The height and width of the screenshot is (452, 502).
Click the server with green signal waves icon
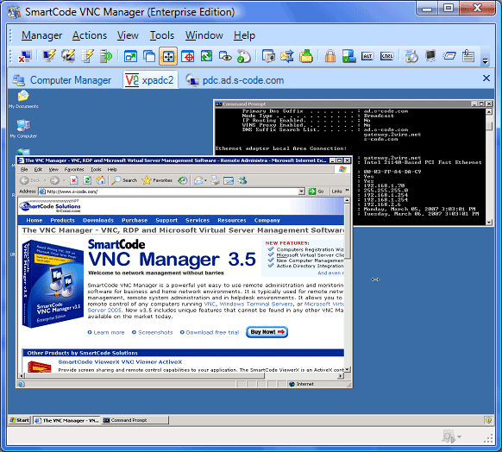(x=106, y=56)
